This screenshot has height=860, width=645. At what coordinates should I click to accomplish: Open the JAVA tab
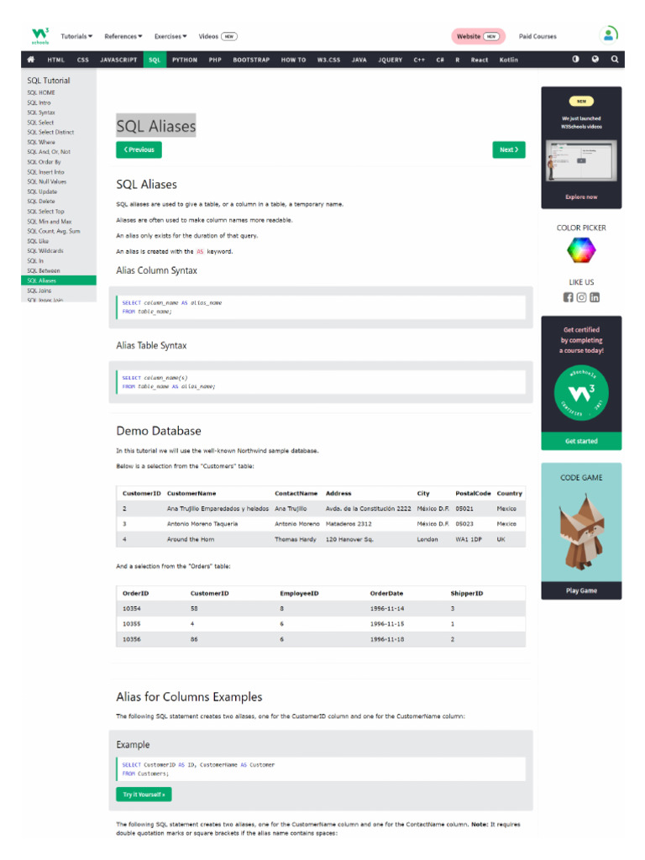click(359, 60)
